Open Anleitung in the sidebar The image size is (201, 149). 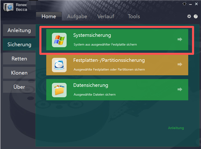pyautogui.click(x=19, y=30)
